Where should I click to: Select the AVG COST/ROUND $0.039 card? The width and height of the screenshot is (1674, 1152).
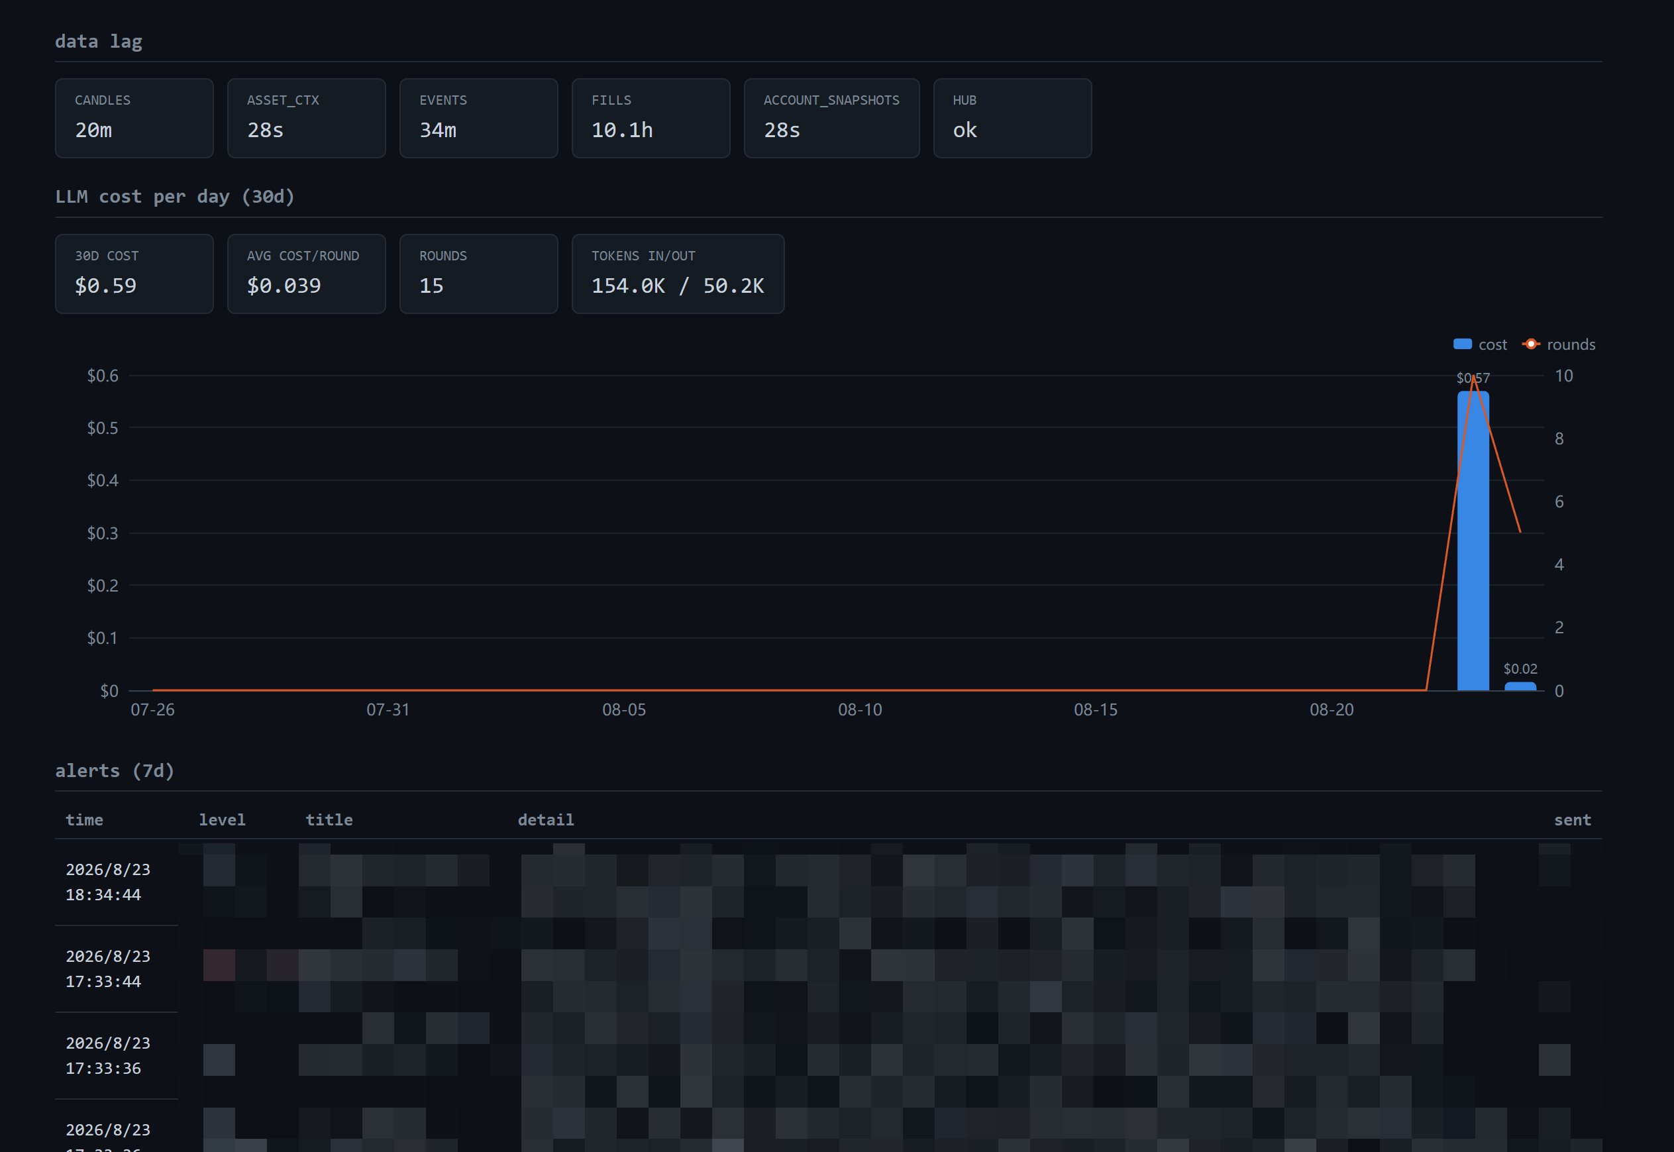click(x=307, y=274)
